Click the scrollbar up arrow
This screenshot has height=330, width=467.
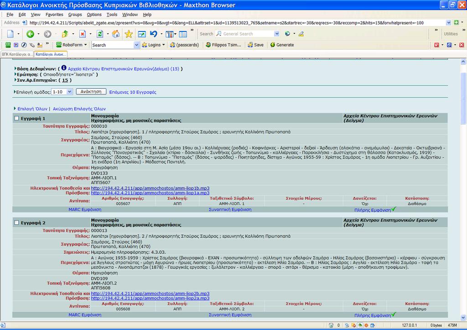coord(463,62)
